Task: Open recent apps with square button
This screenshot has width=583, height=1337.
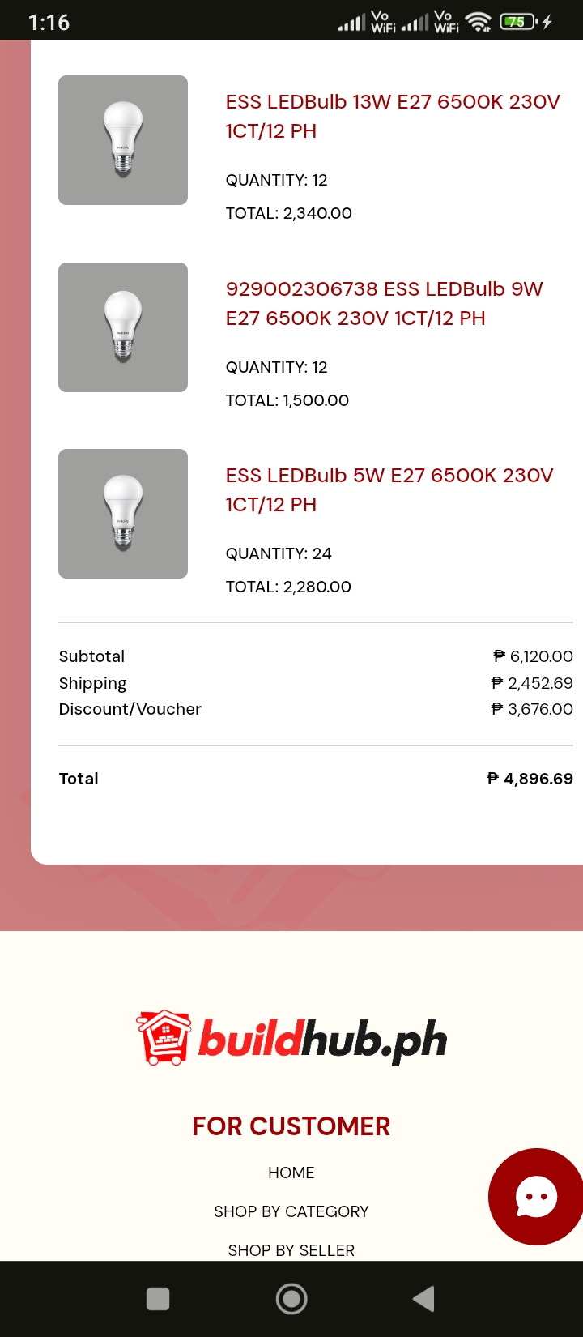Action: point(158,1299)
